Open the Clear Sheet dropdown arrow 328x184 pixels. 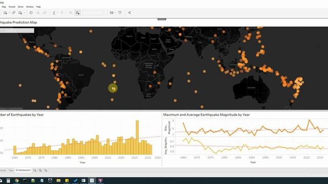[x=24, y=13]
